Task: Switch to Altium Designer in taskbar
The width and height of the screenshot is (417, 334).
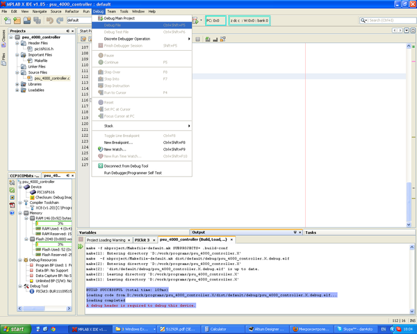Action: coord(267,329)
